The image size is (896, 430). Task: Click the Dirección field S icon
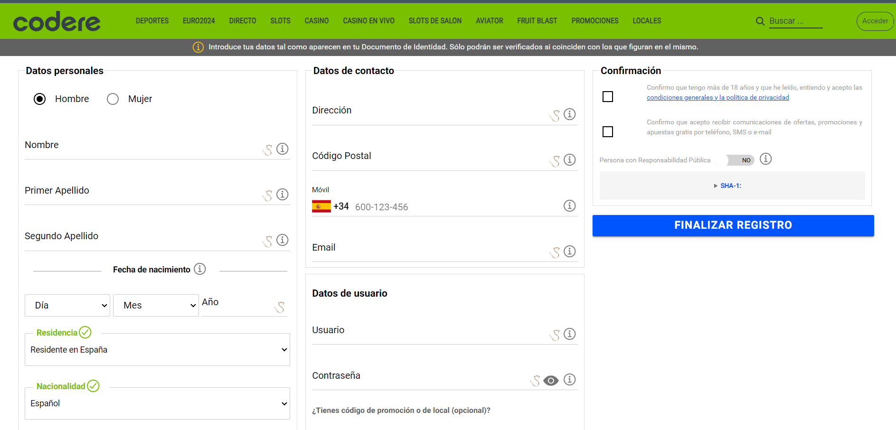click(x=555, y=115)
